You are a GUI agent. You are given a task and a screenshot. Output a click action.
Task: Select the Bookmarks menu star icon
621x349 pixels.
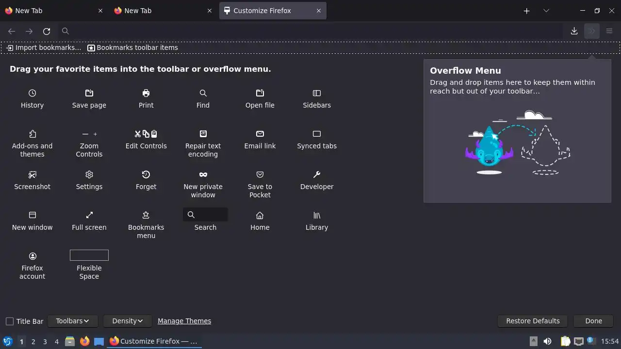146,215
